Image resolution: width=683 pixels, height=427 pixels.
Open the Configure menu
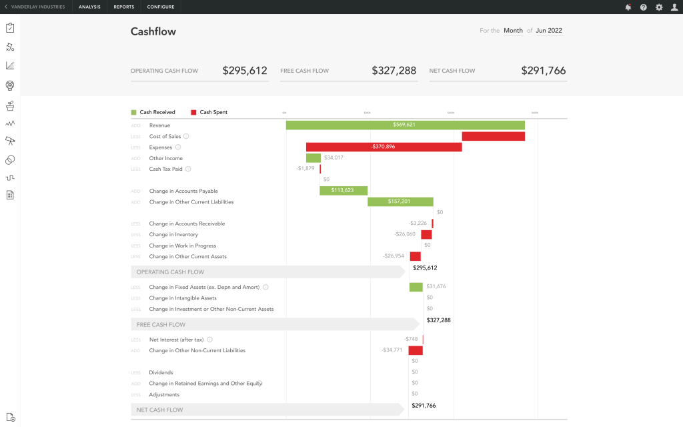160,7
